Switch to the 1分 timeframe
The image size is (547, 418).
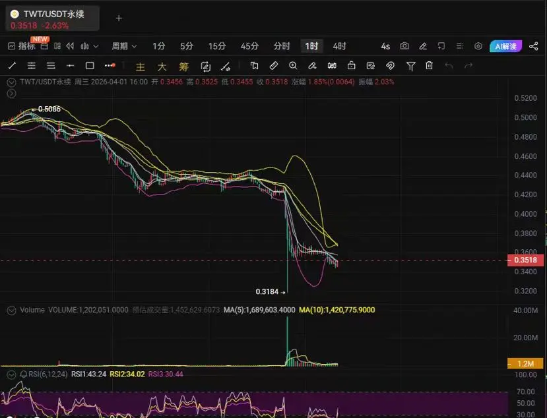point(159,46)
